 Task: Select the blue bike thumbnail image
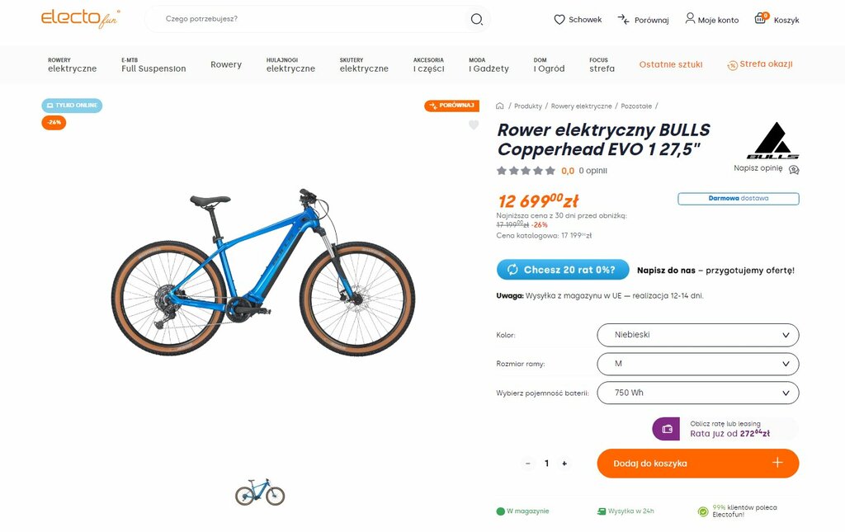pos(260,492)
